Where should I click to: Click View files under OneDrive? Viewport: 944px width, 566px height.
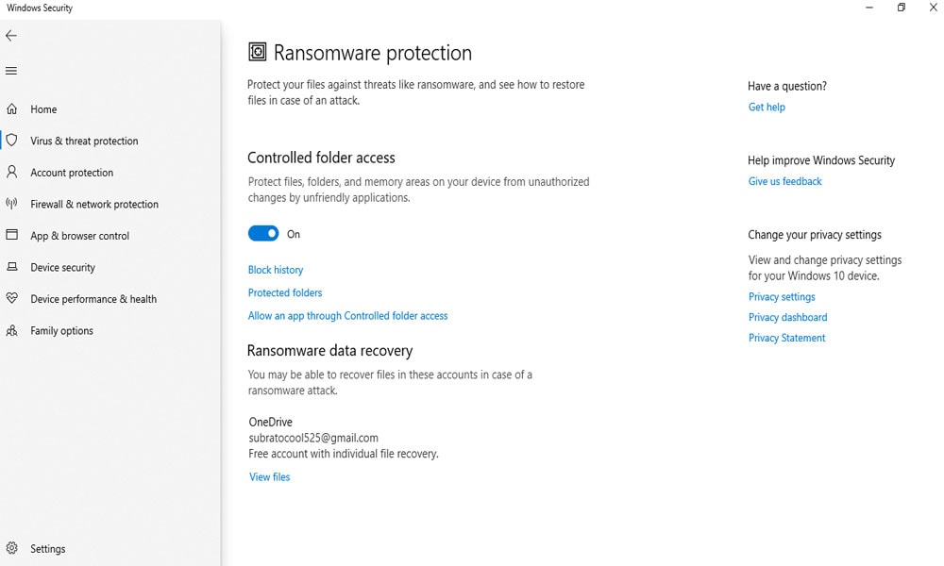(270, 477)
